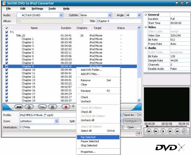Jump to previous track in preview player
Image resolution: width=191 pixels, height=155 pixels.
[x=149, y=131]
